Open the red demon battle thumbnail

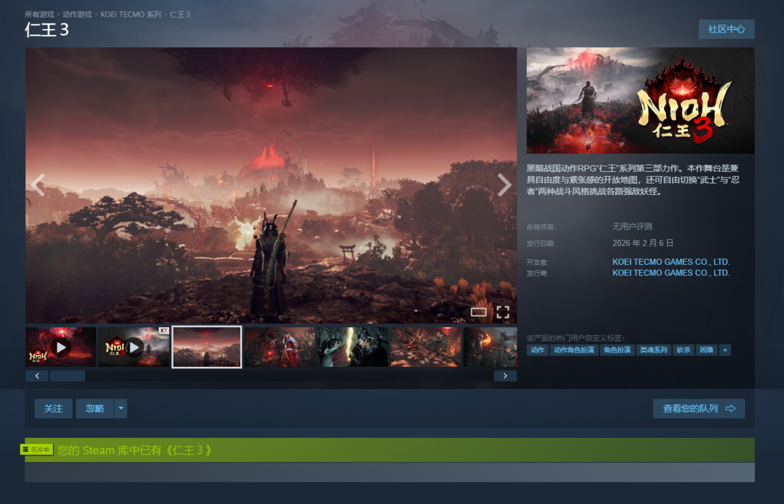point(425,347)
